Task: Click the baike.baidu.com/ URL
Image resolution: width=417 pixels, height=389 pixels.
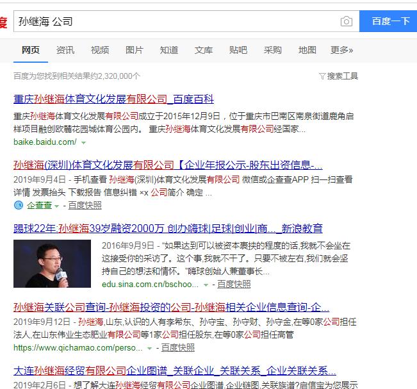Action: point(45,142)
